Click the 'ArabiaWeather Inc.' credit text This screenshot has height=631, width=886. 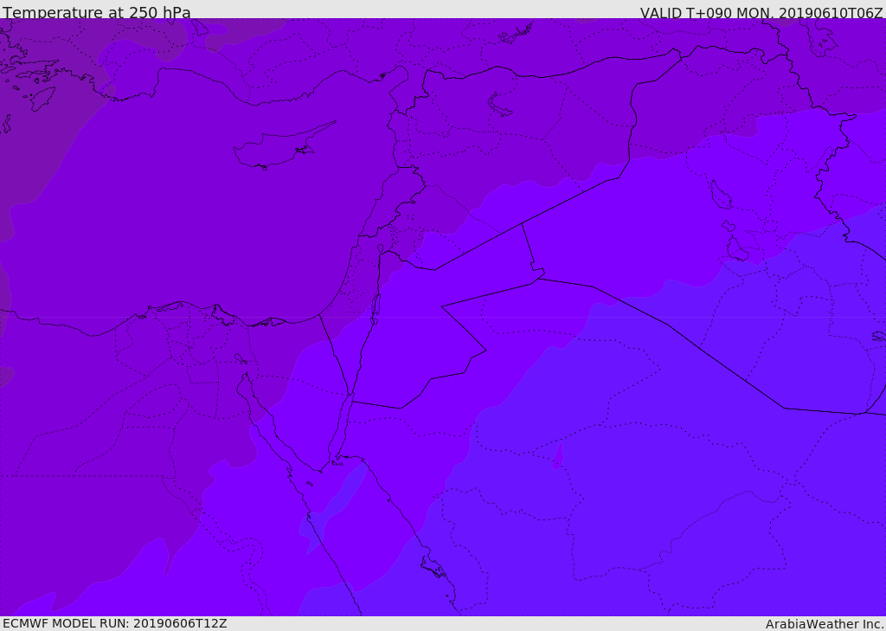click(x=825, y=624)
